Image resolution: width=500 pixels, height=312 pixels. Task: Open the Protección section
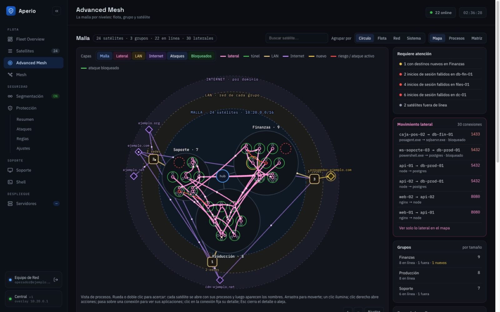coord(33,108)
